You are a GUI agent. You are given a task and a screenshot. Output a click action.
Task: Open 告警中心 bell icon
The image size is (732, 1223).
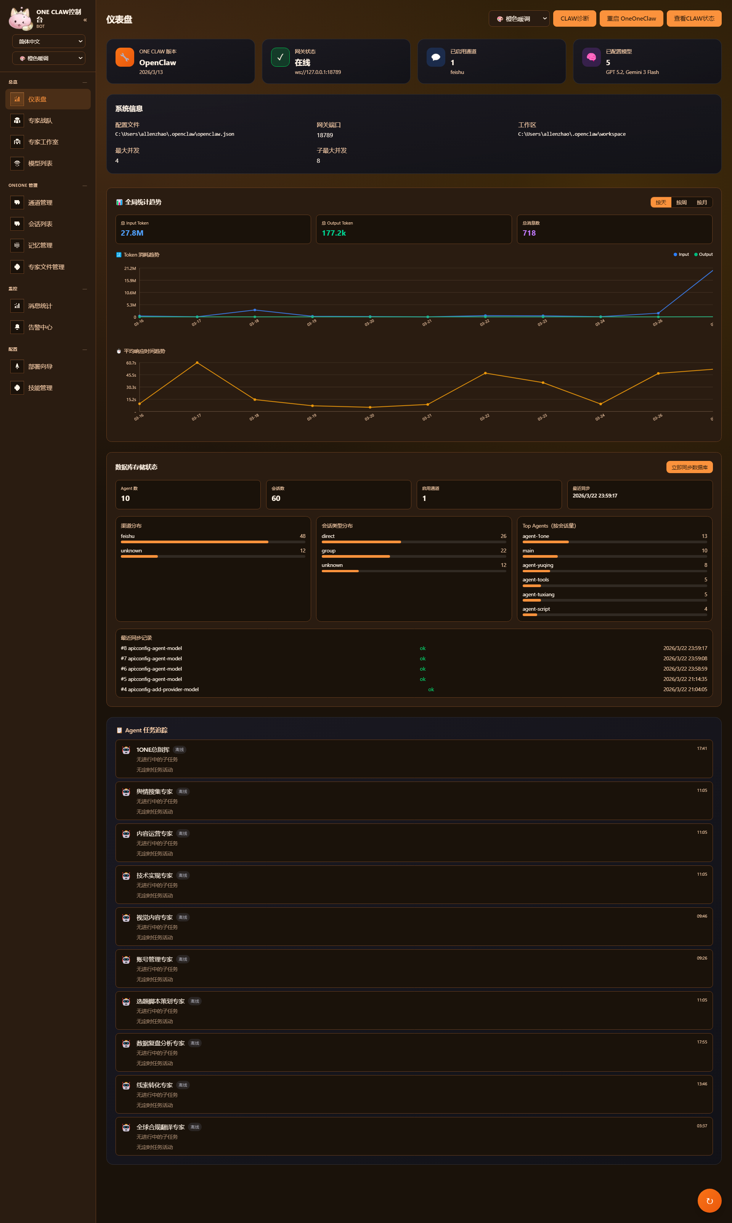(x=17, y=327)
